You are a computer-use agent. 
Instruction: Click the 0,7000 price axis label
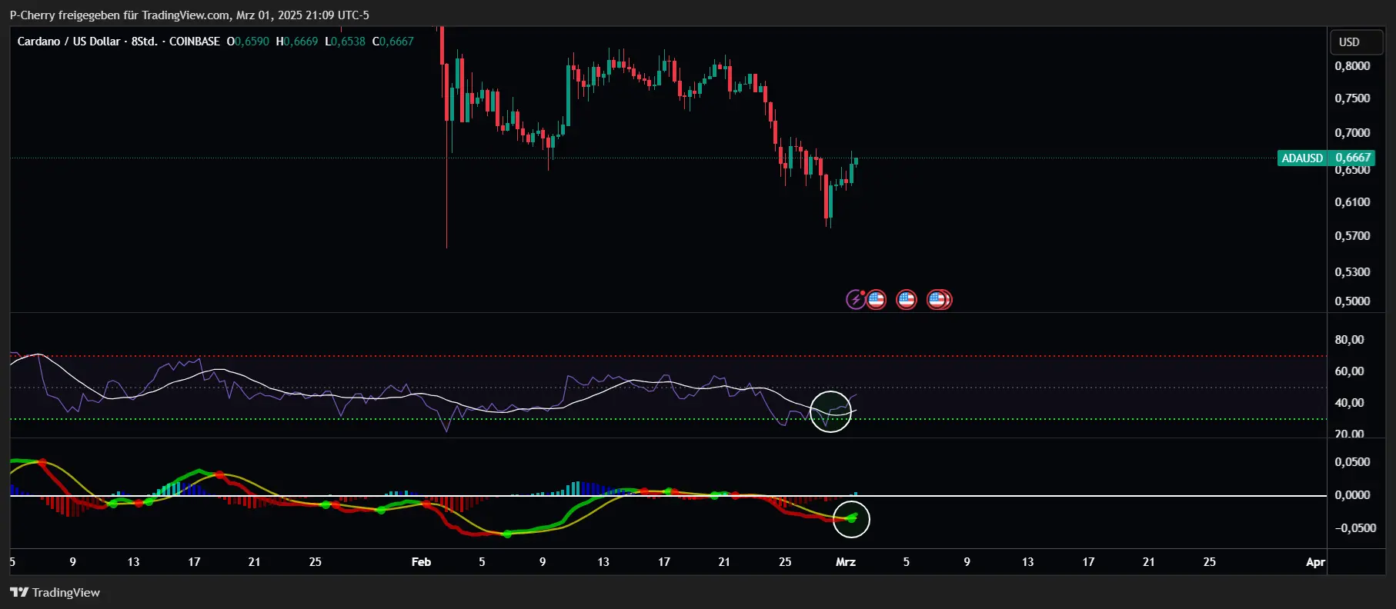[x=1352, y=133]
